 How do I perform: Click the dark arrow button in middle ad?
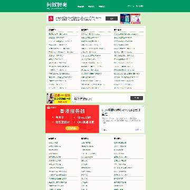coord(137,98)
